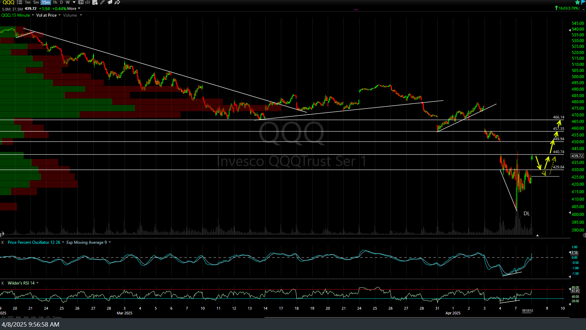Image resolution: width=586 pixels, height=330 pixels.
Task: Click the blue flag icon top right
Action: tap(584, 2)
